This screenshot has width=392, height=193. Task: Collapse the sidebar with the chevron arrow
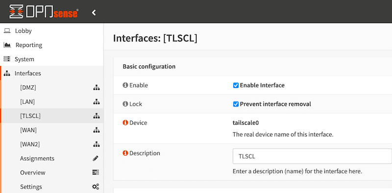tap(94, 13)
